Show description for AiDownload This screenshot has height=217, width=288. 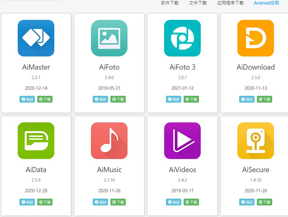pos(247,99)
